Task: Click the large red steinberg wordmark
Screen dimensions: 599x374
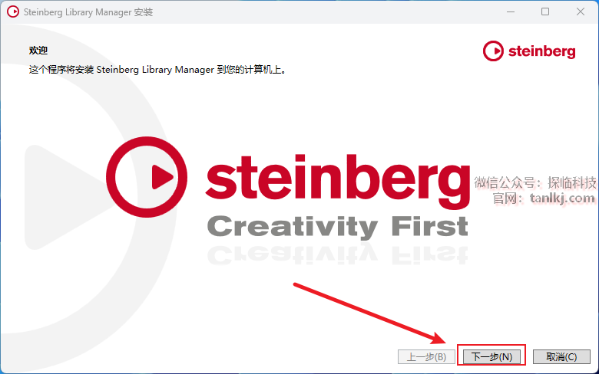Action: tap(338, 181)
